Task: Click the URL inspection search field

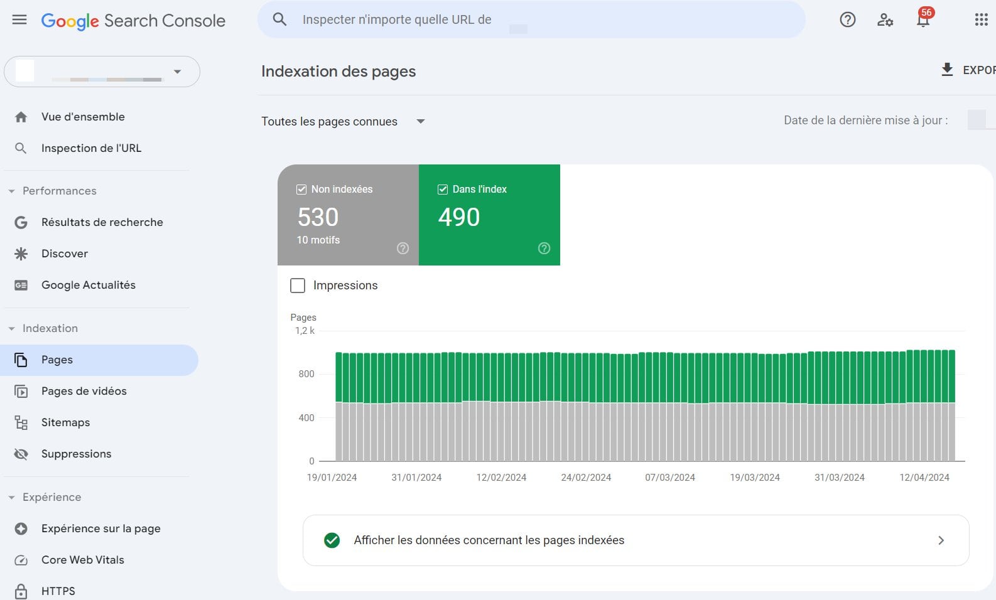Action: 531,19
